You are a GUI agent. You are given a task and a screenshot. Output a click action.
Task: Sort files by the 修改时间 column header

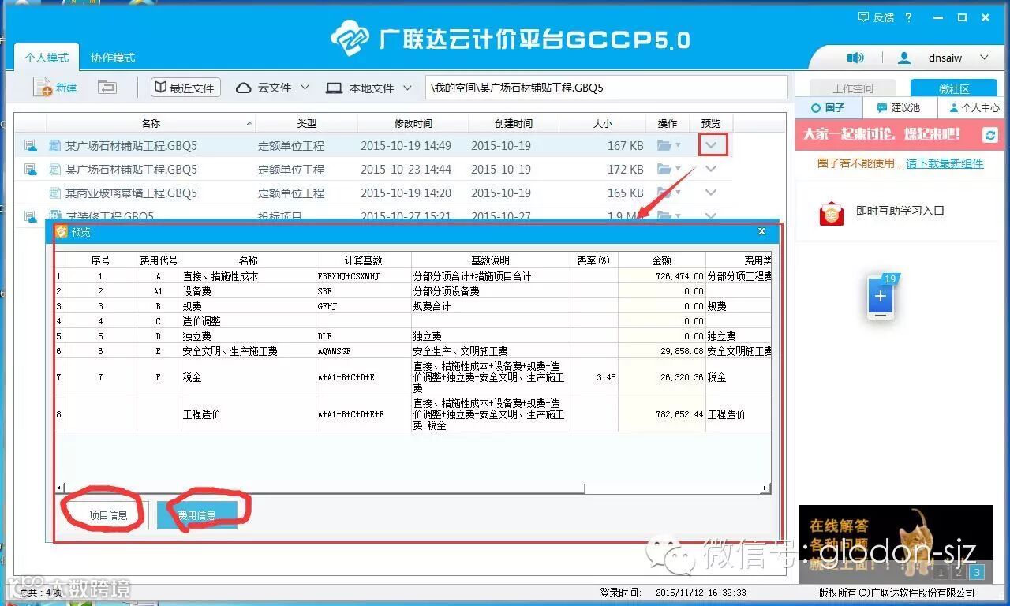[413, 123]
